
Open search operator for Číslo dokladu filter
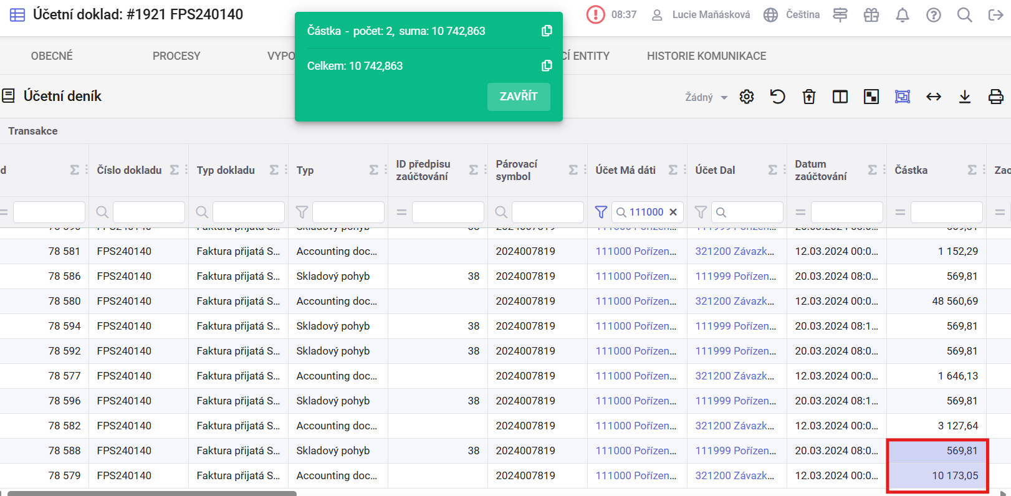point(102,212)
